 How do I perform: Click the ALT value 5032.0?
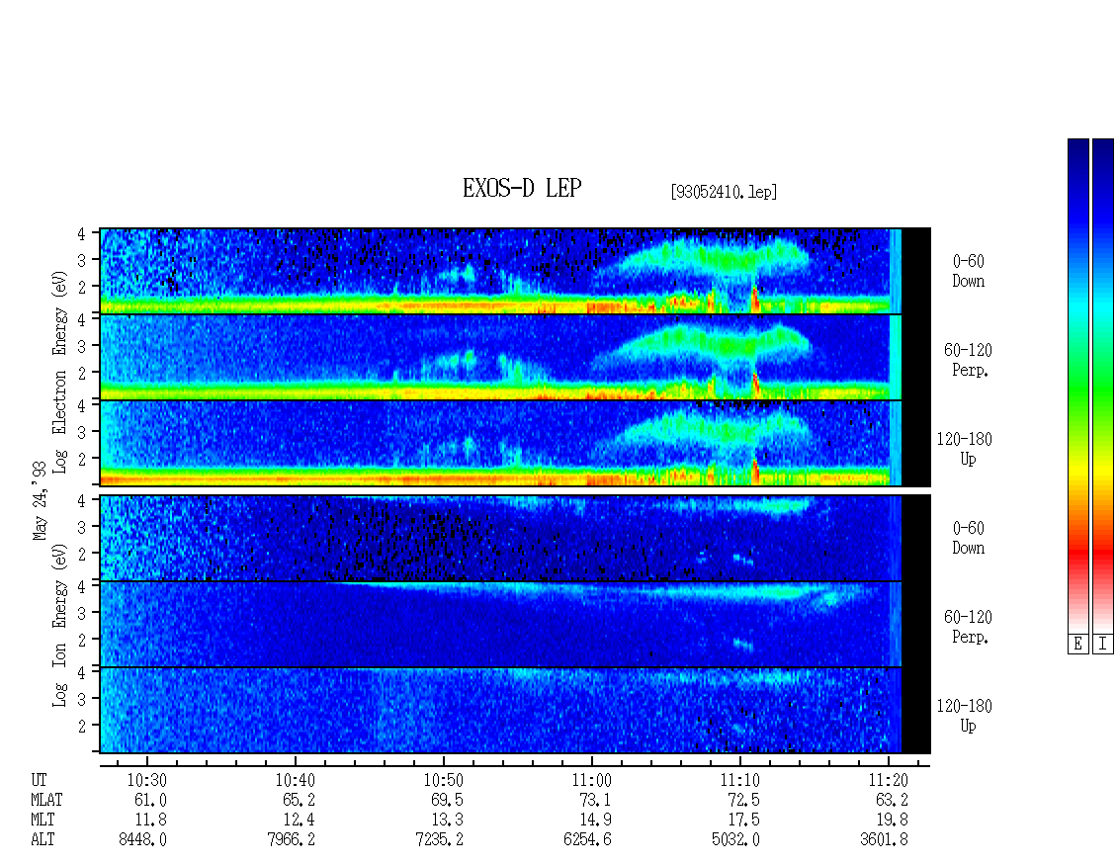click(735, 840)
